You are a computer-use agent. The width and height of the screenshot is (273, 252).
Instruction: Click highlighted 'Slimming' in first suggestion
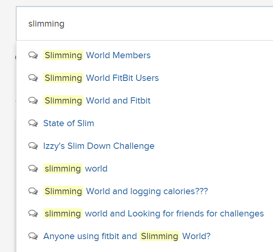pos(63,55)
